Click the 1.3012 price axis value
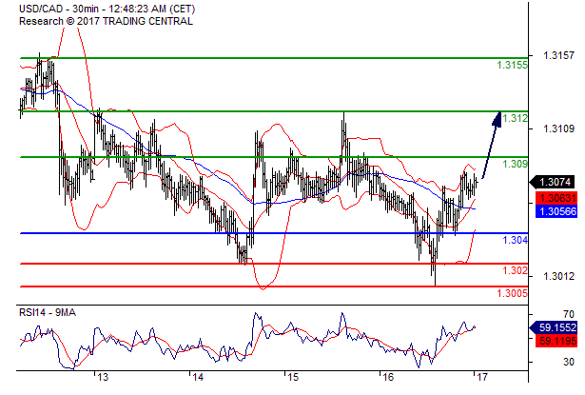Viewport: 585px width, 395px height. 558,276
